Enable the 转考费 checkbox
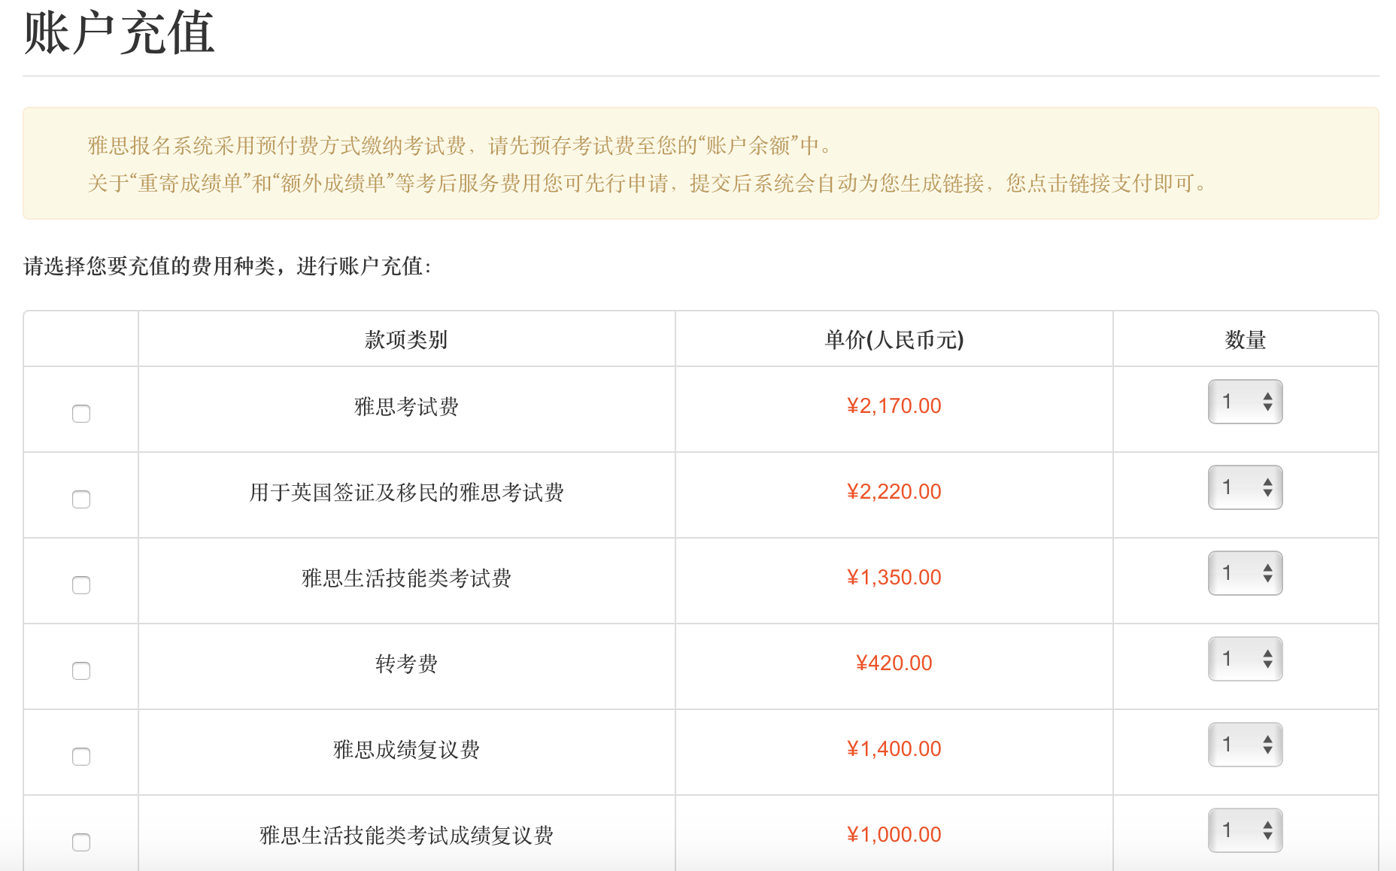Image resolution: width=1396 pixels, height=871 pixels. click(x=81, y=671)
